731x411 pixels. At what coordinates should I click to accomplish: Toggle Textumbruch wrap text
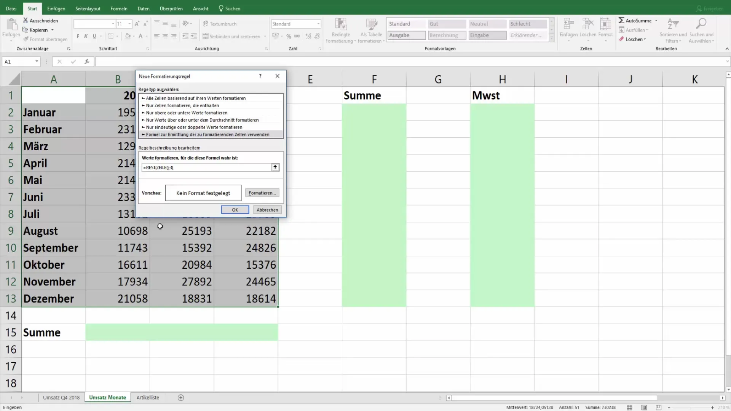point(220,24)
